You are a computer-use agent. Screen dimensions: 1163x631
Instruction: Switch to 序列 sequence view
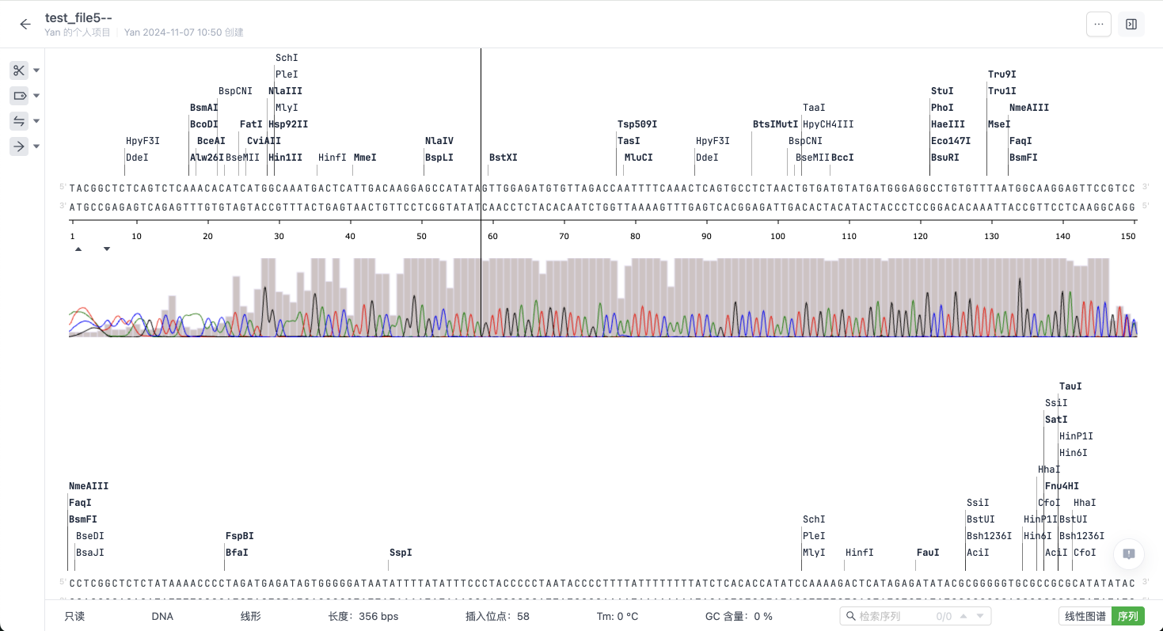coord(1128,616)
